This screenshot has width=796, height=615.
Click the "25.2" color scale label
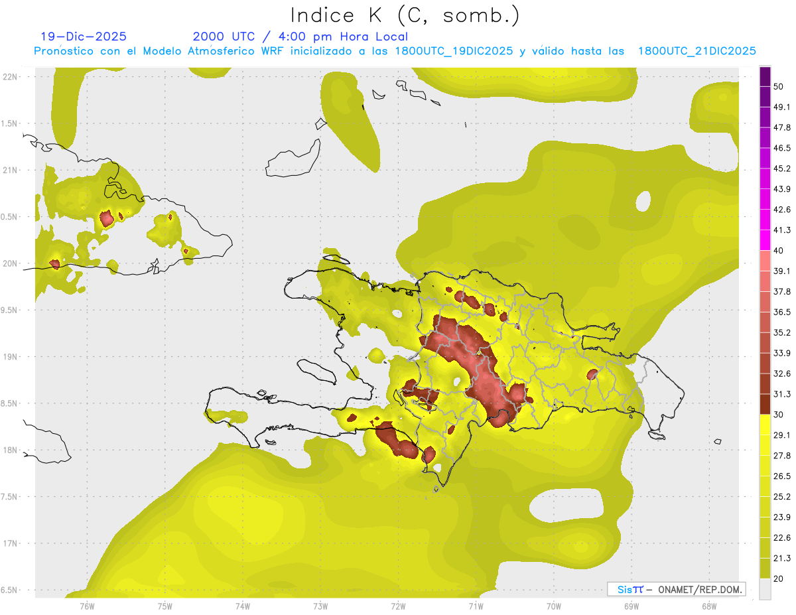pos(781,497)
